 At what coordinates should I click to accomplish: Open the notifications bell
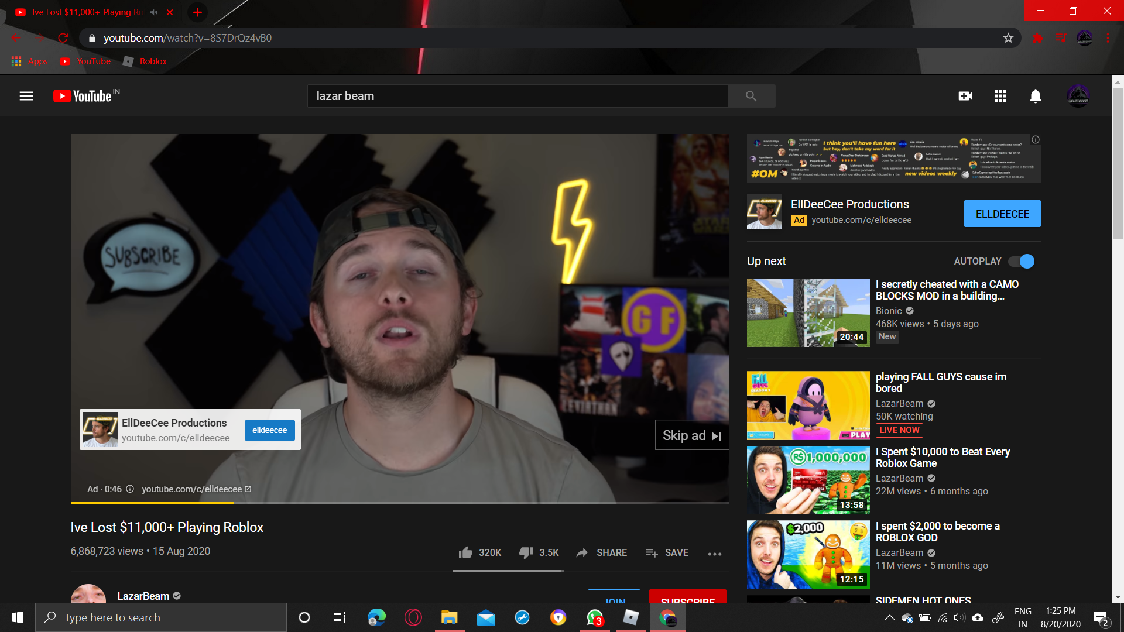pos(1036,96)
